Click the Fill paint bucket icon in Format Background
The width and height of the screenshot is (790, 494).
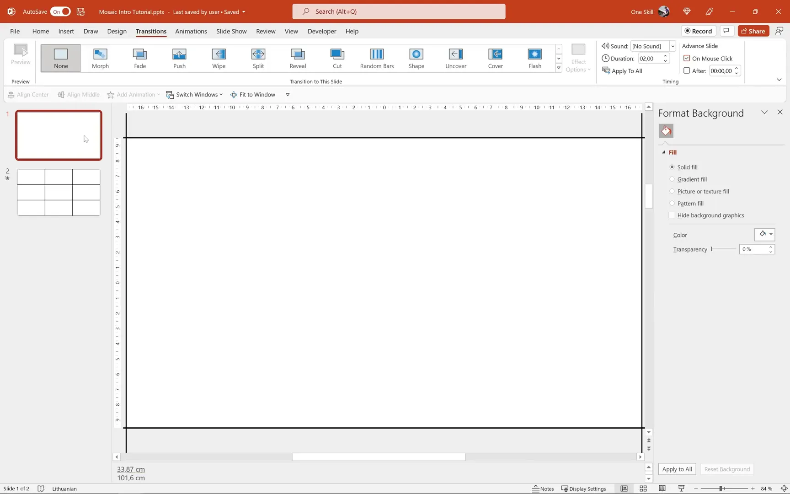click(666, 131)
